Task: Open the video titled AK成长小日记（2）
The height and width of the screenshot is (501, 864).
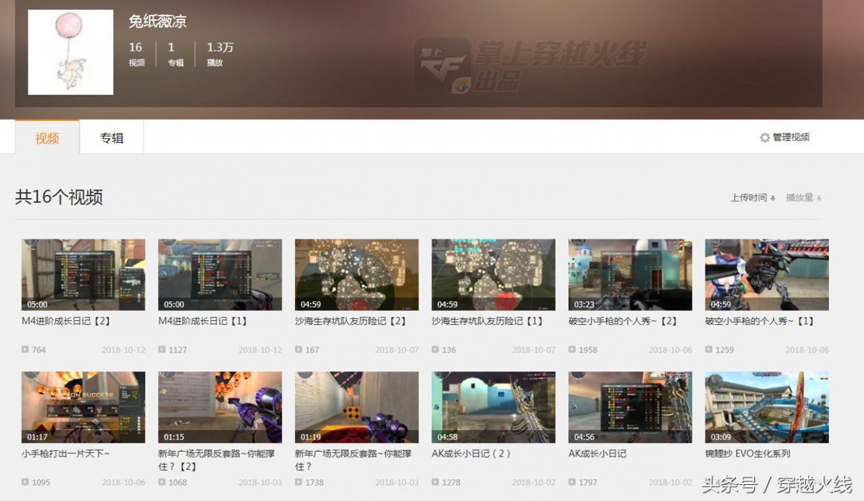Action: [472, 454]
